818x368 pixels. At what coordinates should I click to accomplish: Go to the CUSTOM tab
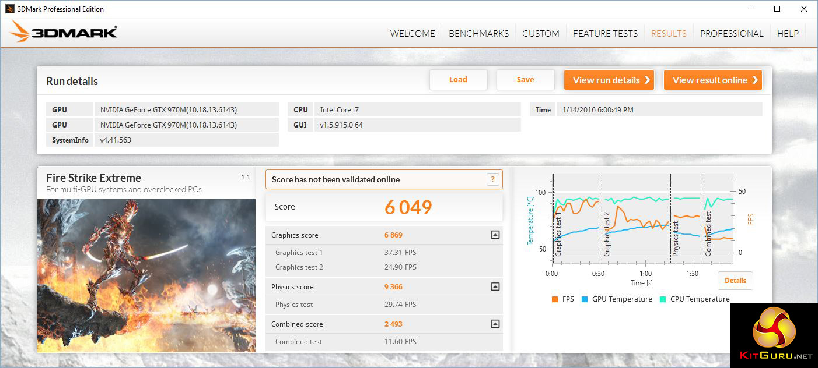(x=541, y=34)
